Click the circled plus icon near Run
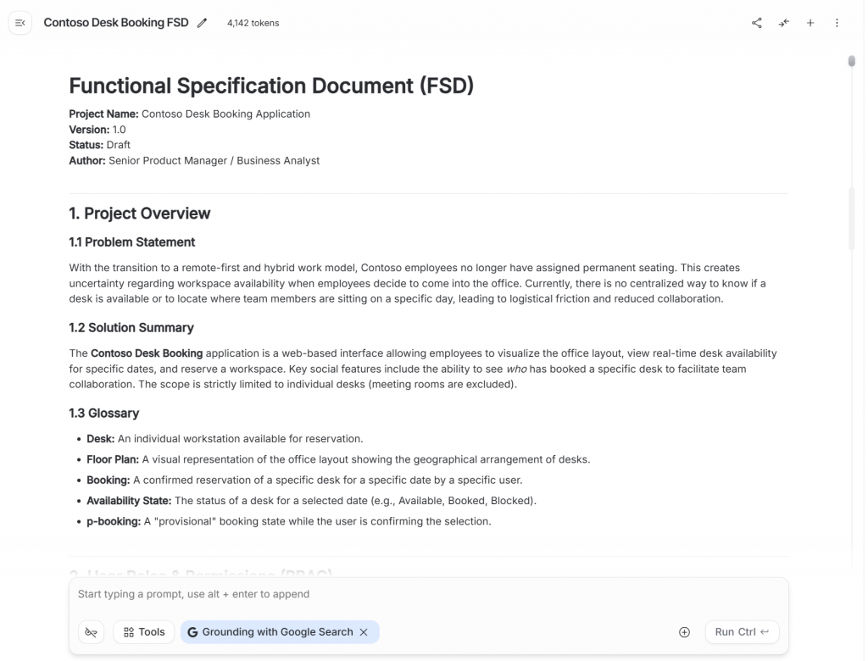Screen dimensions: 868x661 pos(684,632)
